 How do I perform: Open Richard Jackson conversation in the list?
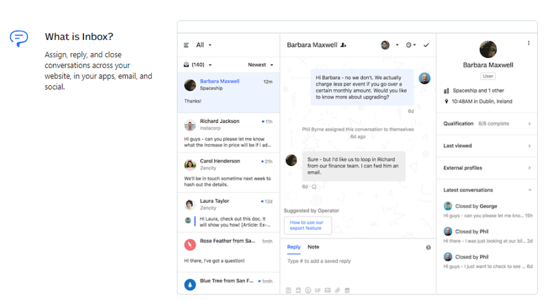[228, 133]
